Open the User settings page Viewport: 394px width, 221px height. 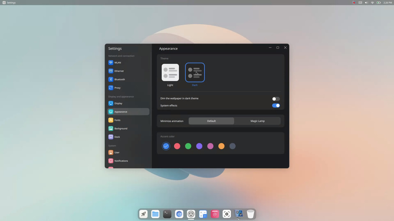pos(128,153)
